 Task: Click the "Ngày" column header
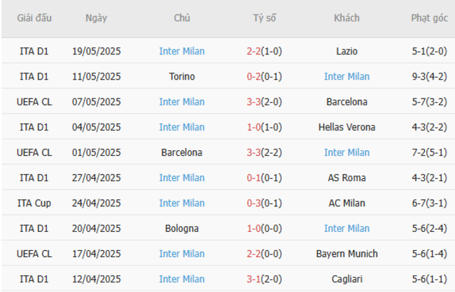pyautogui.click(x=97, y=18)
